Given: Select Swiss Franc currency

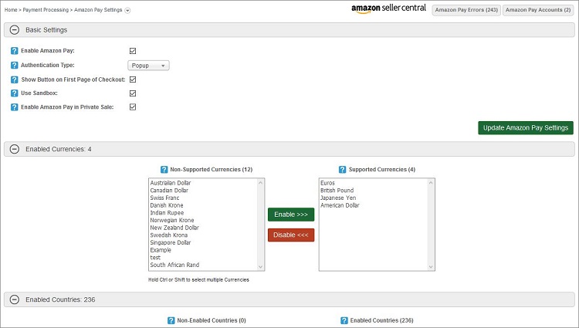Looking at the screenshot, I should [x=164, y=198].
